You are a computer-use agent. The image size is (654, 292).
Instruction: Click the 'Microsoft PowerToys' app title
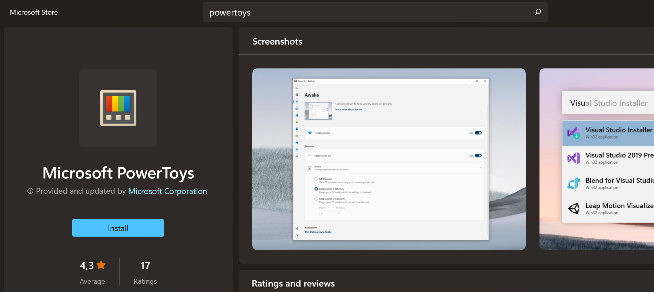coord(118,173)
